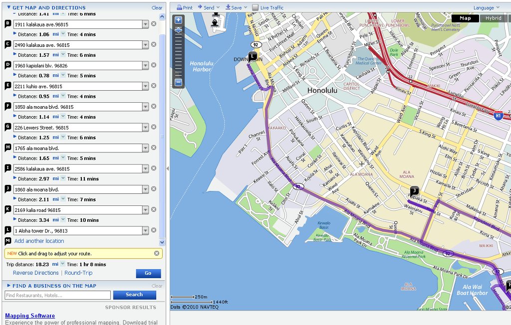Click the Search button
The height and width of the screenshot is (325, 511).
pos(134,295)
